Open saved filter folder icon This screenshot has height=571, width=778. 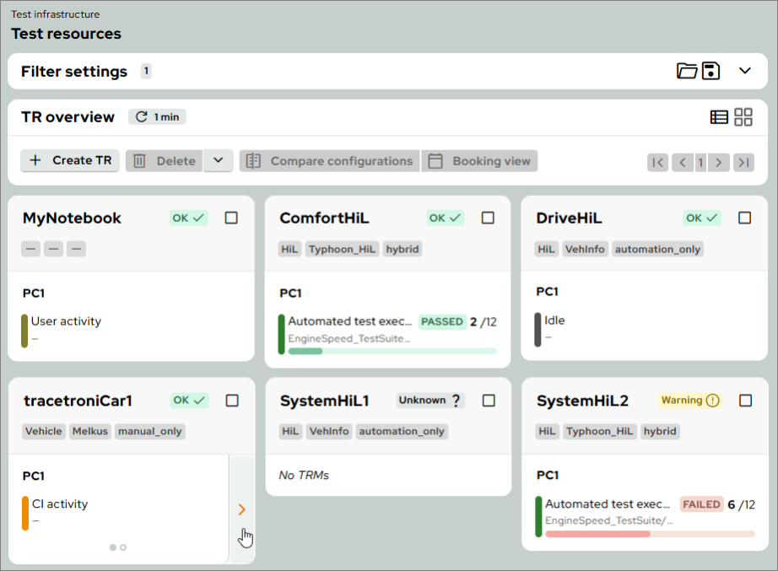coord(687,71)
